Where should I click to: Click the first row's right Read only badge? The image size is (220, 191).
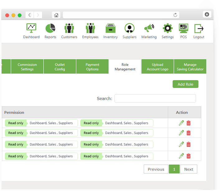coord(91,123)
